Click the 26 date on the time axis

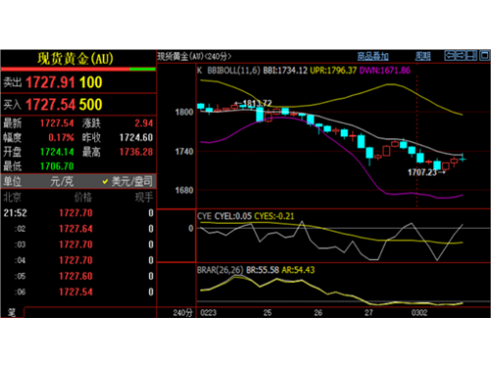click(x=318, y=313)
